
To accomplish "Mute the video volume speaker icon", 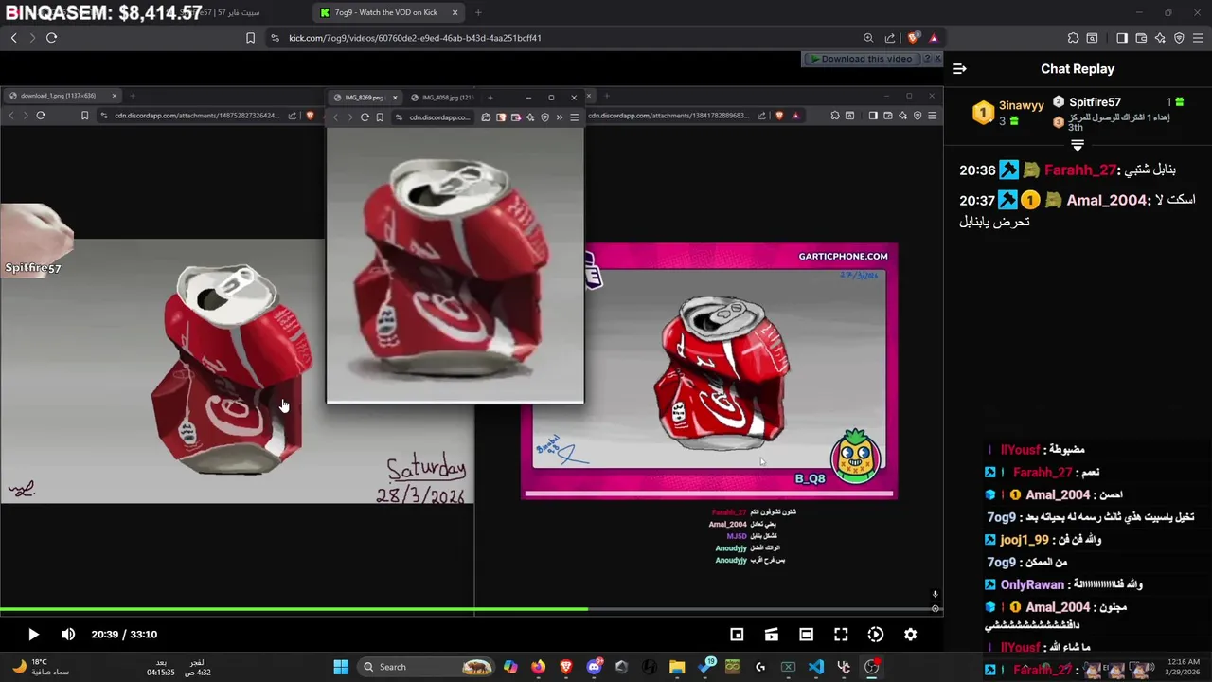I will coord(68,635).
